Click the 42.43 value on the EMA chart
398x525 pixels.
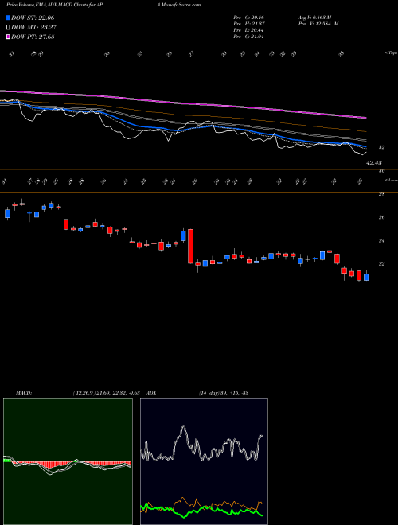(x=374, y=163)
